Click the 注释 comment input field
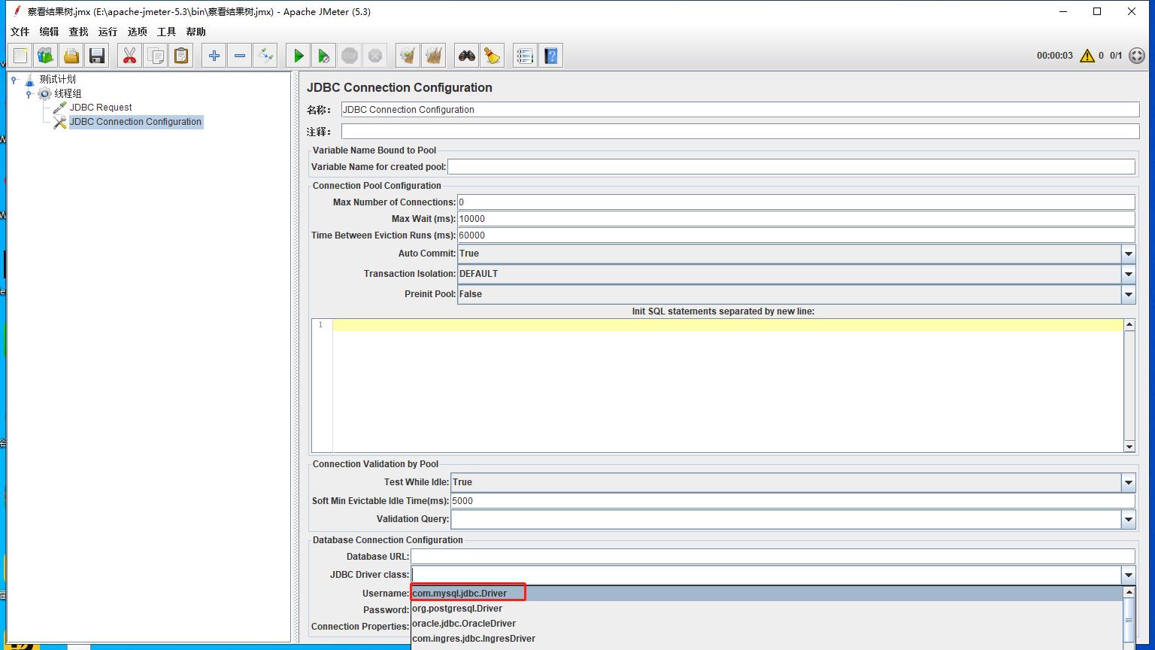The width and height of the screenshot is (1155, 650). pyautogui.click(x=741, y=132)
